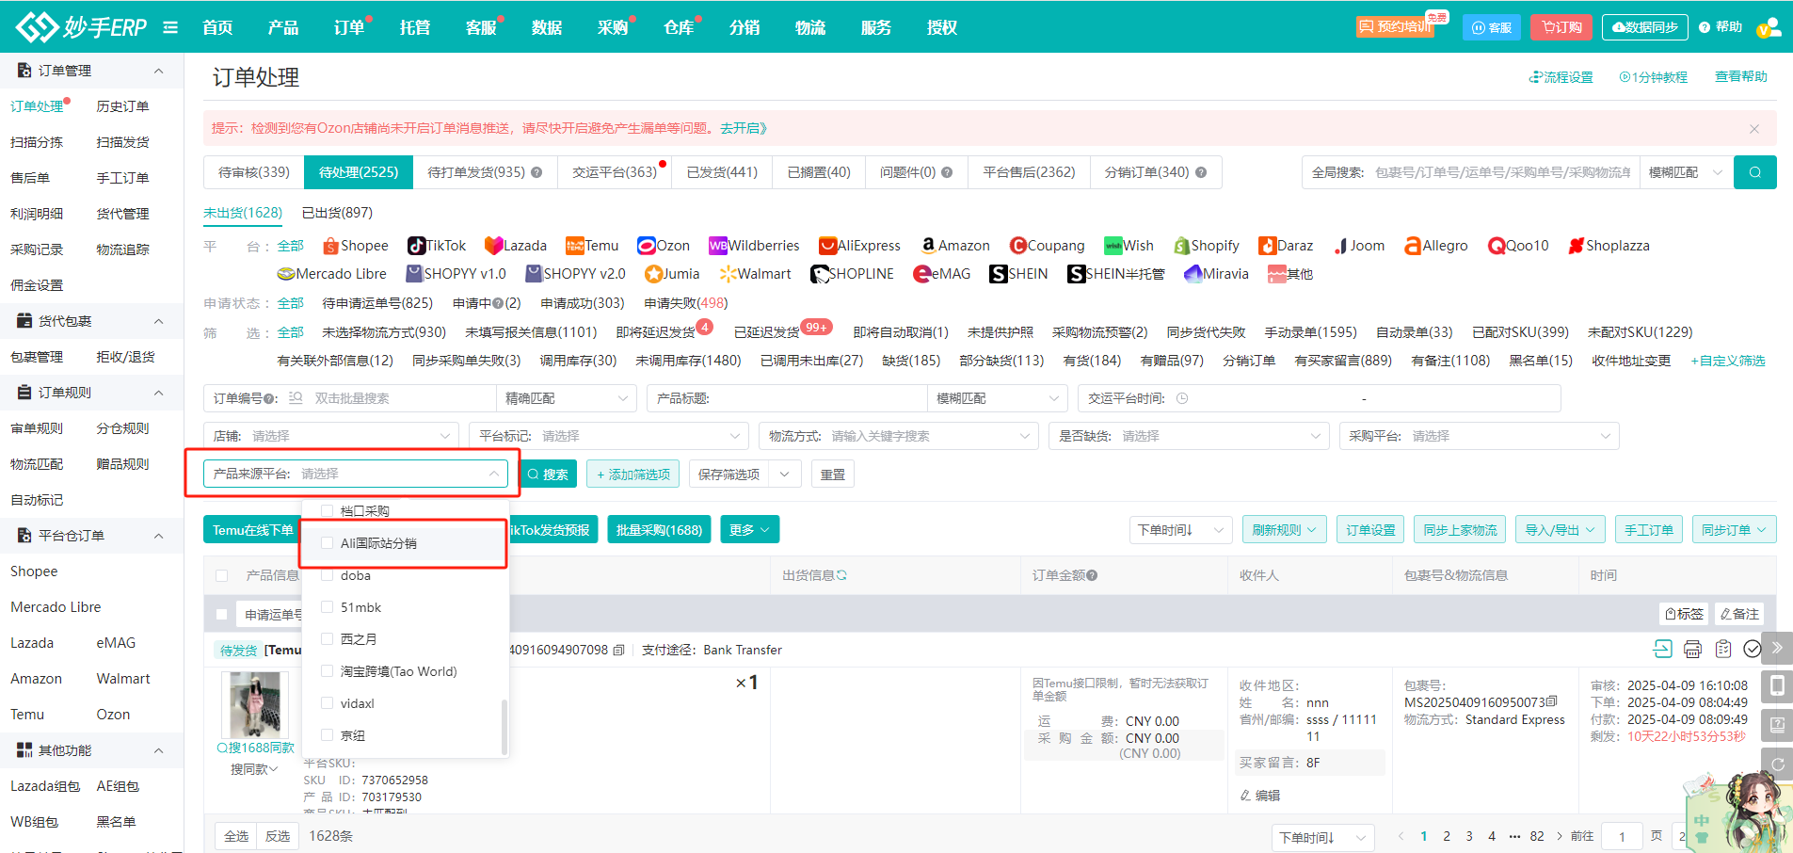1793x853 pixels.
Task: Open the 店铺 store dropdown
Action: [331, 436]
